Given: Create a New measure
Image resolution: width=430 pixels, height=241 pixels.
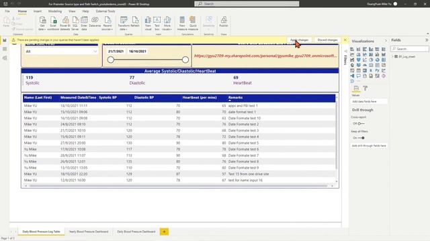Looking at the screenshot, I should tap(182, 23).
